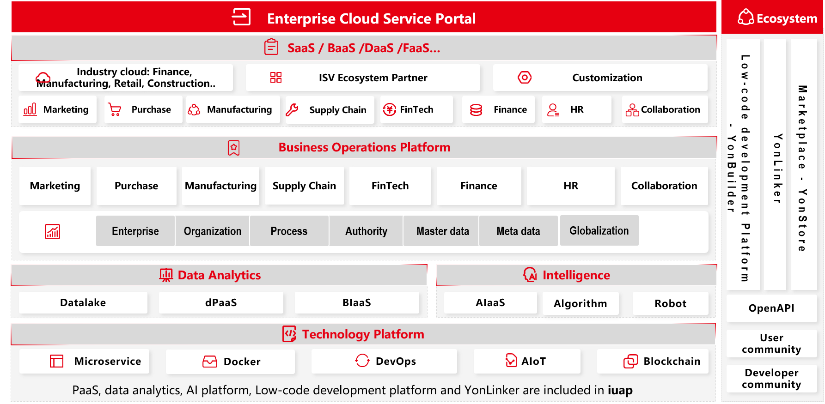The width and height of the screenshot is (825, 404).
Task: Select the Master data tile
Action: [x=442, y=231]
